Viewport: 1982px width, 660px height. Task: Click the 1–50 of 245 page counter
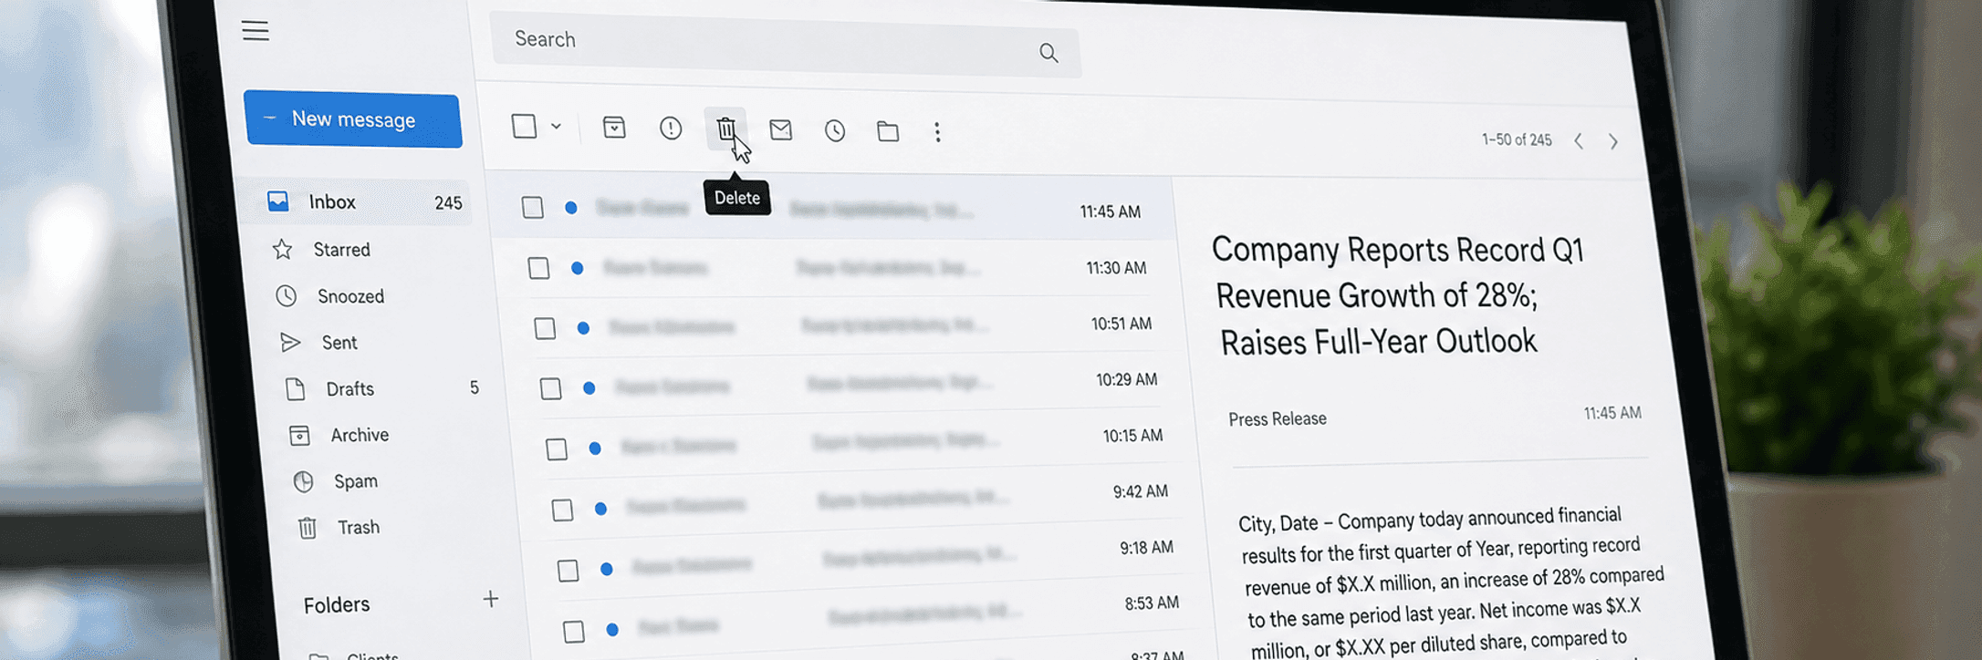tap(1517, 139)
